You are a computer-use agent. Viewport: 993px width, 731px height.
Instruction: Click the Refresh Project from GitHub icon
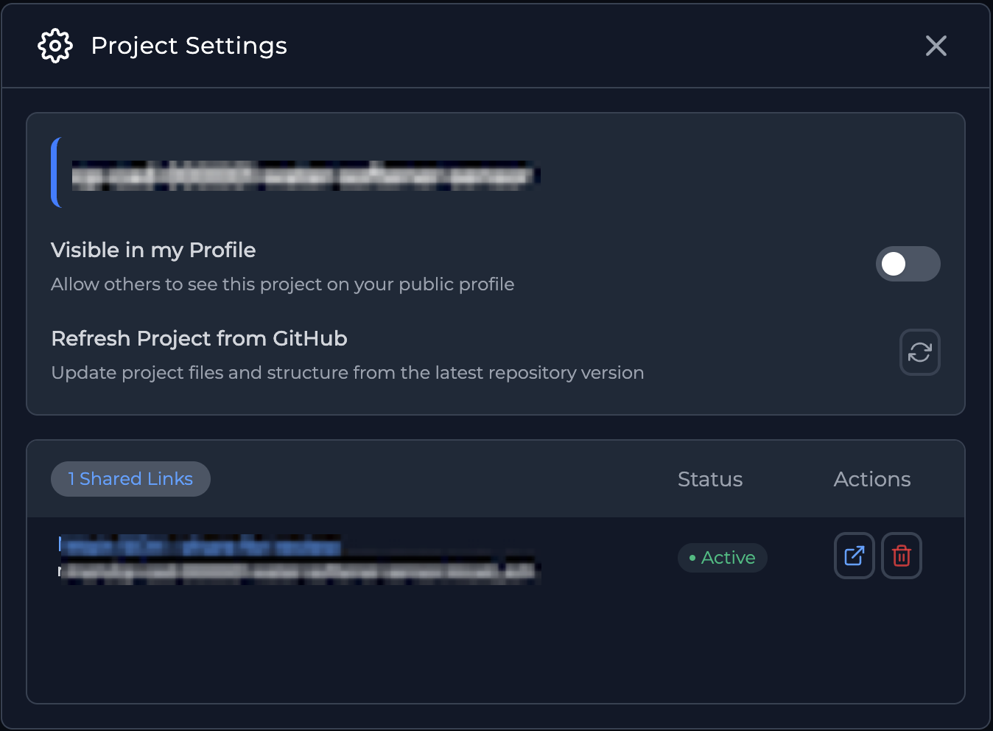(920, 352)
